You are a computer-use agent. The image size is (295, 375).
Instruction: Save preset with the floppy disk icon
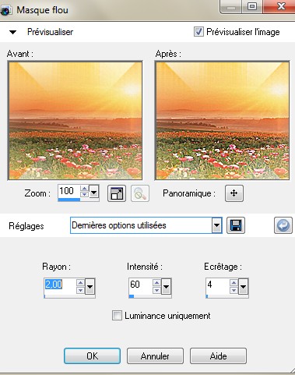point(236,225)
